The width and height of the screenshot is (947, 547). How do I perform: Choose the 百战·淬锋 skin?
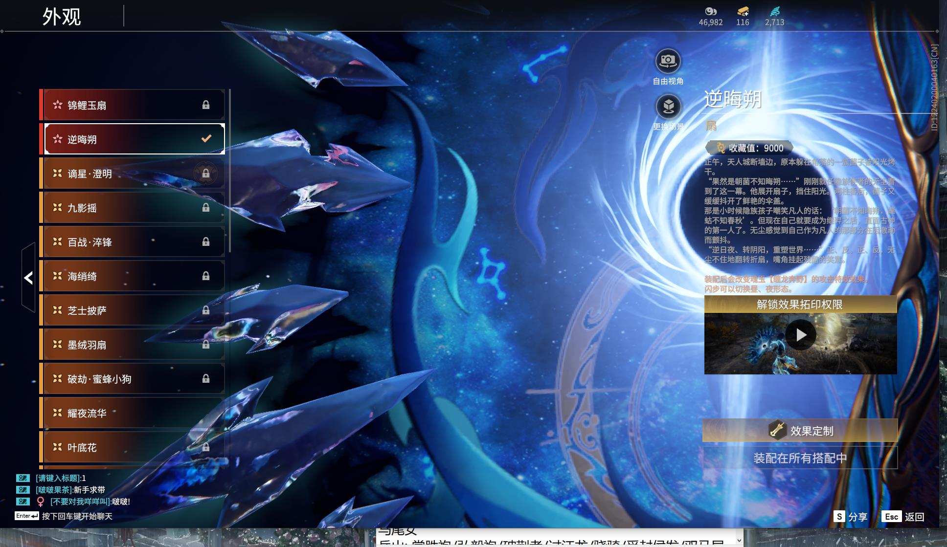click(x=132, y=242)
